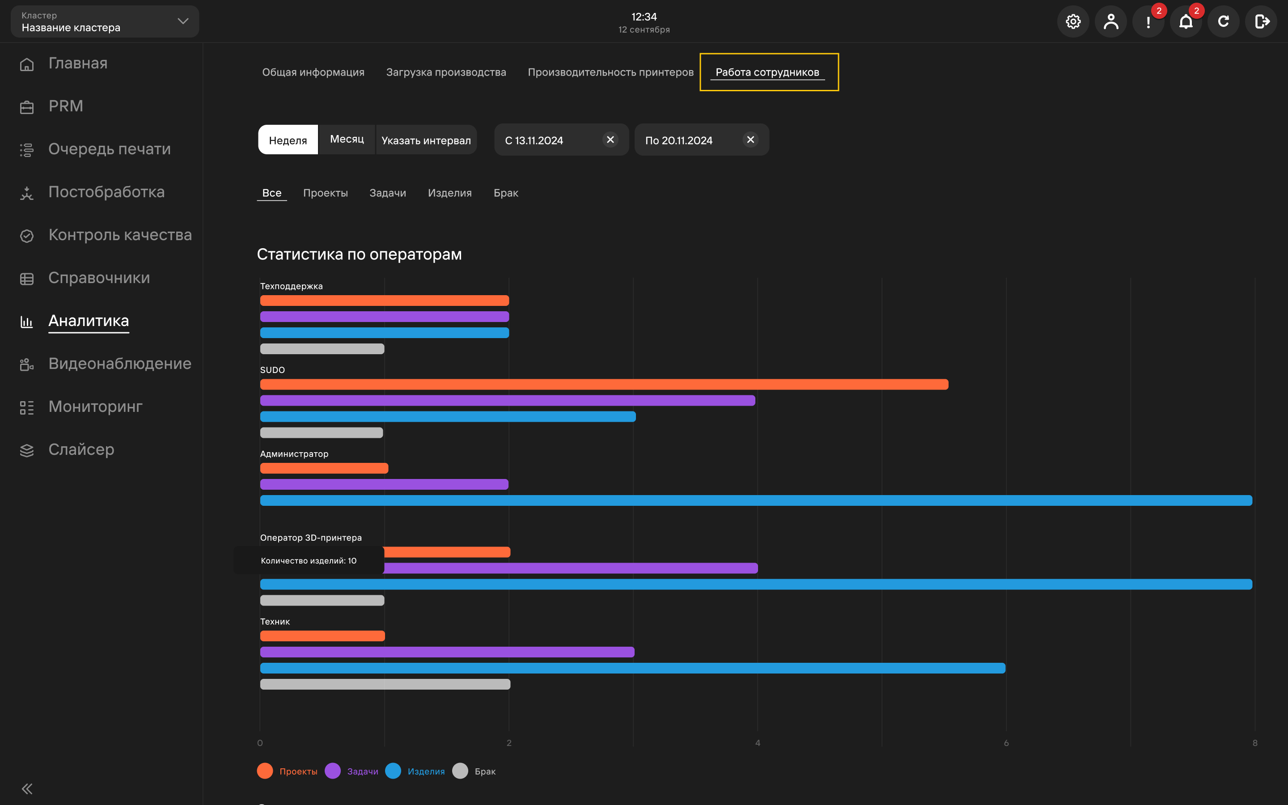Viewport: 1288px width, 805px height.
Task: Click the logout icon
Action: (x=1261, y=21)
